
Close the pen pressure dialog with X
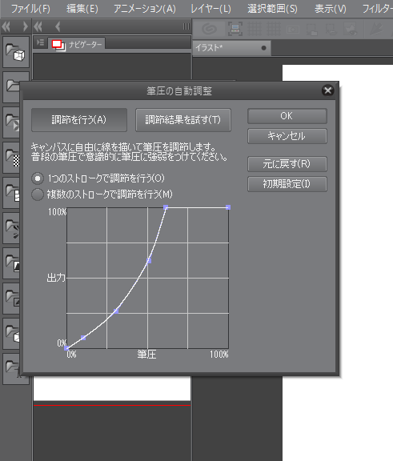(x=327, y=90)
